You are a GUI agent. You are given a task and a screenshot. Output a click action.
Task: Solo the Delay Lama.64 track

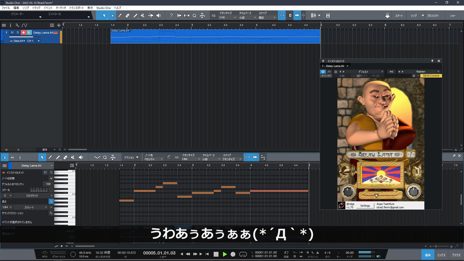[18, 32]
